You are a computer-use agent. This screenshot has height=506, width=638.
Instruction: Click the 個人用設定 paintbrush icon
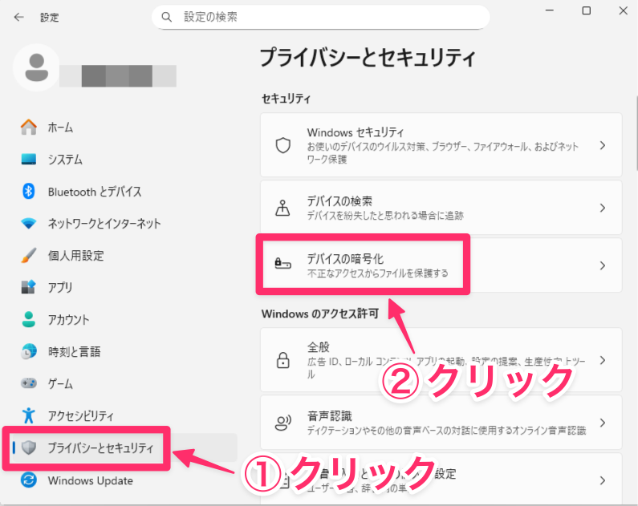pos(29,256)
